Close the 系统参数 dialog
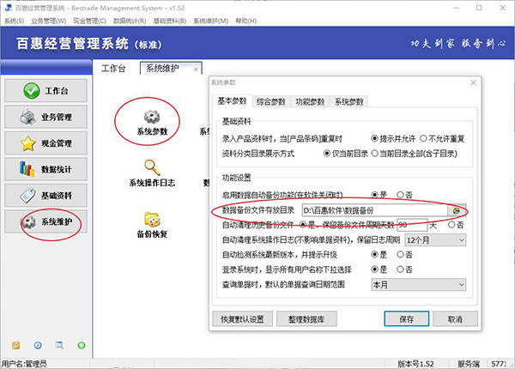 [473, 82]
